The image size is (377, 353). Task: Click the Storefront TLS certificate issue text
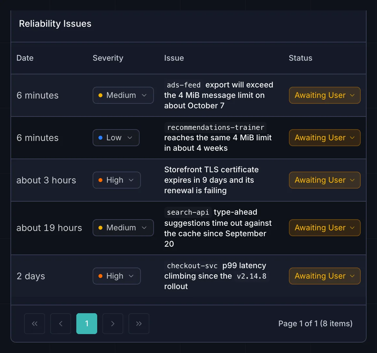211,180
